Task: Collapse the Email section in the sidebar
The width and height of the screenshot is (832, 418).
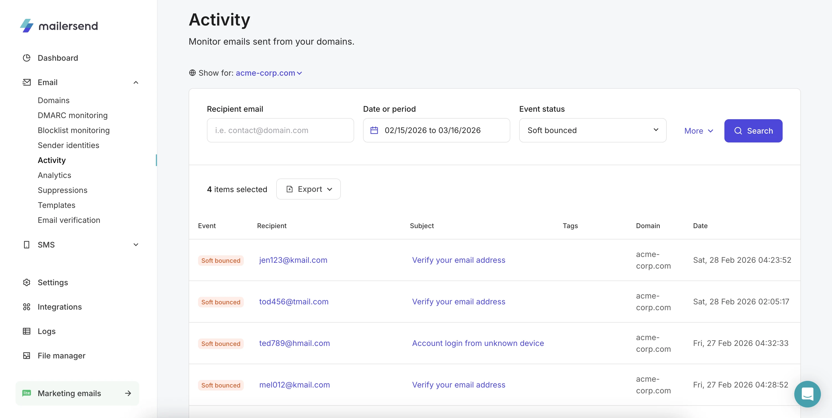Action: click(x=136, y=82)
